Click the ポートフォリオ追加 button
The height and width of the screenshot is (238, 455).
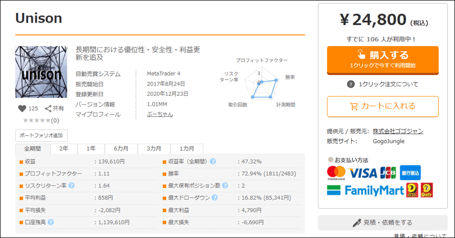tap(41, 135)
